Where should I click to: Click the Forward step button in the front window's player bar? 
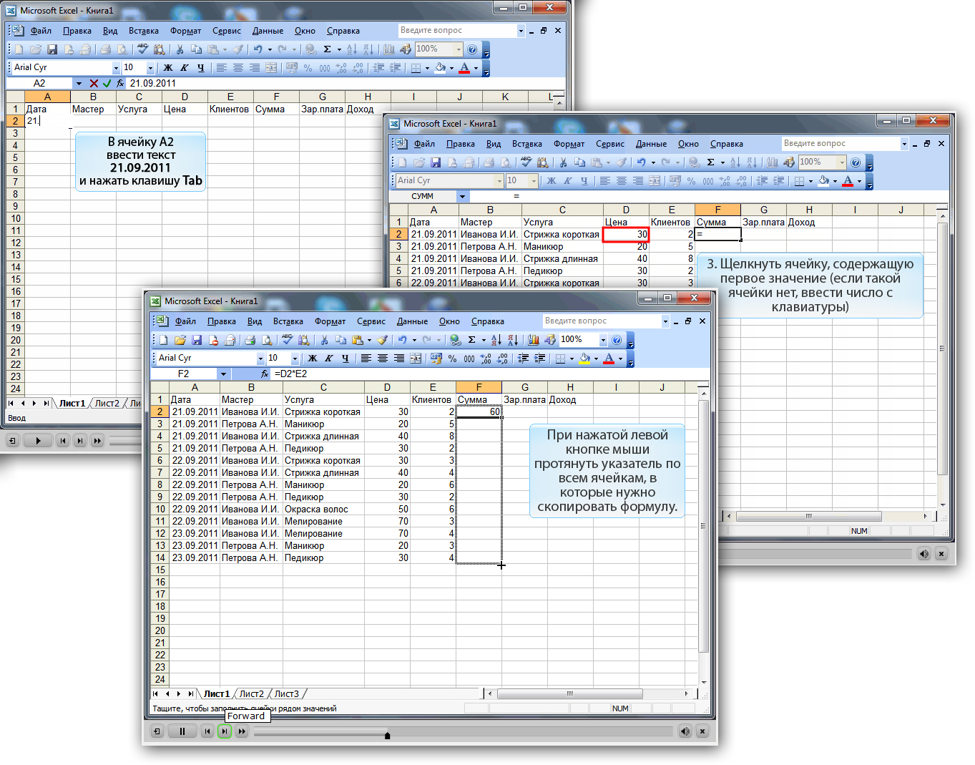(x=225, y=731)
